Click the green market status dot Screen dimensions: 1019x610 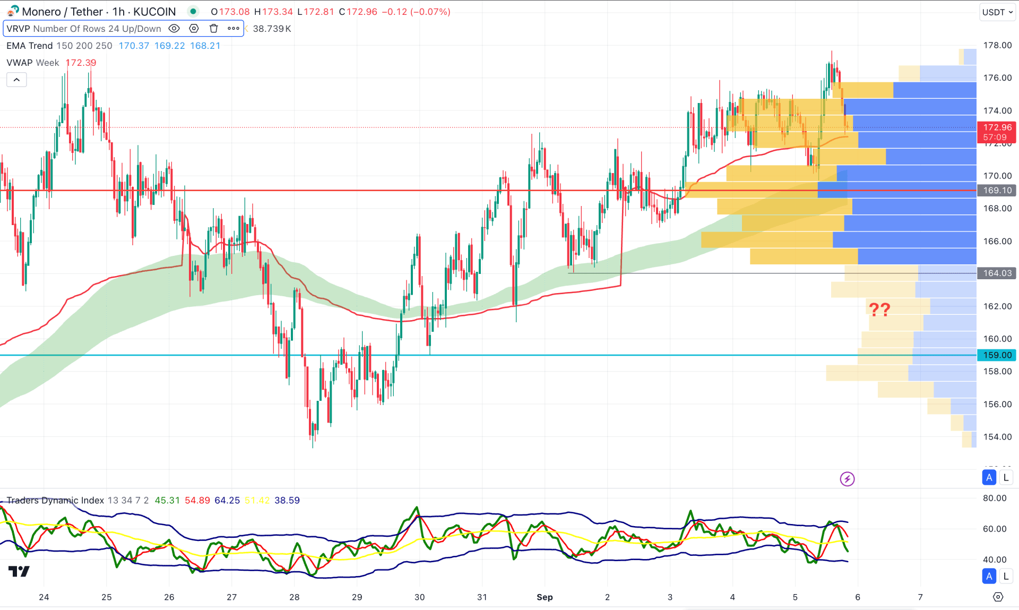pos(193,11)
